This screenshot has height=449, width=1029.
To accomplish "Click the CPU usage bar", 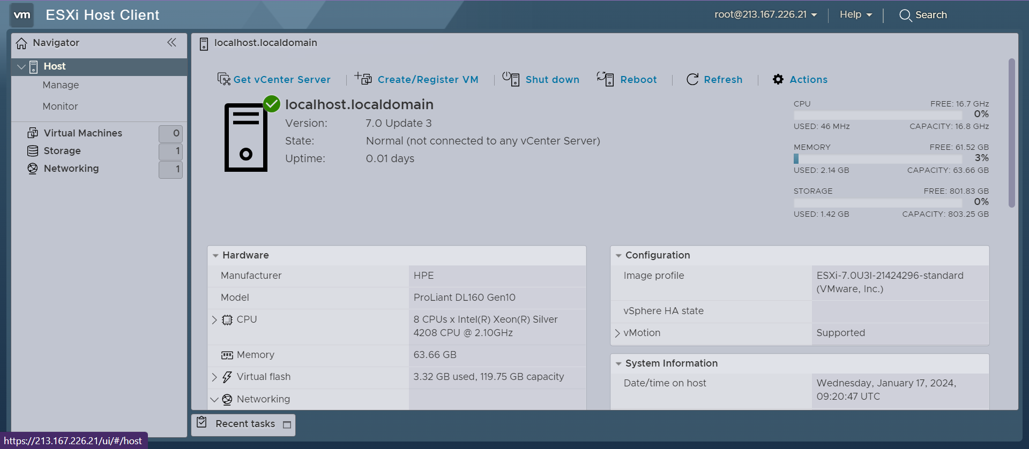I will click(x=878, y=115).
